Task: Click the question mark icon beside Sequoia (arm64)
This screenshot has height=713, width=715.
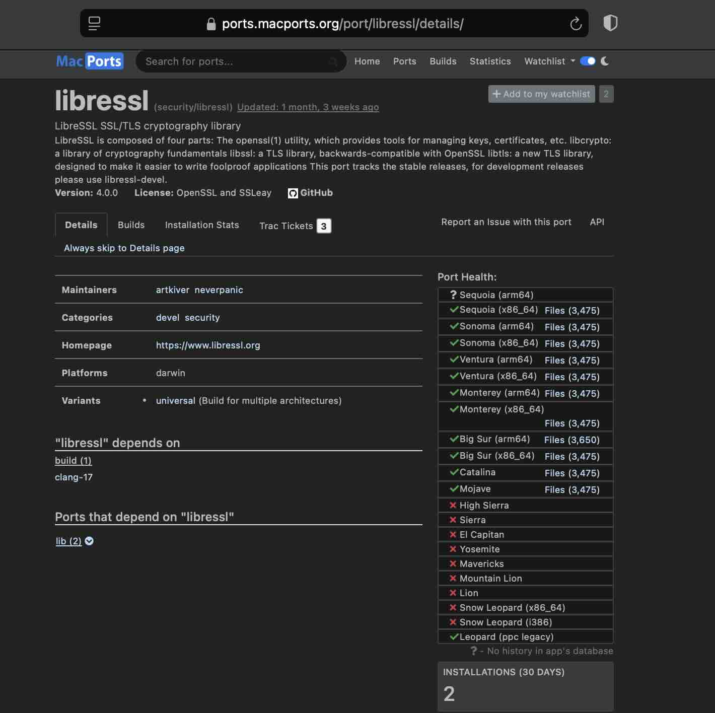Action: point(453,295)
